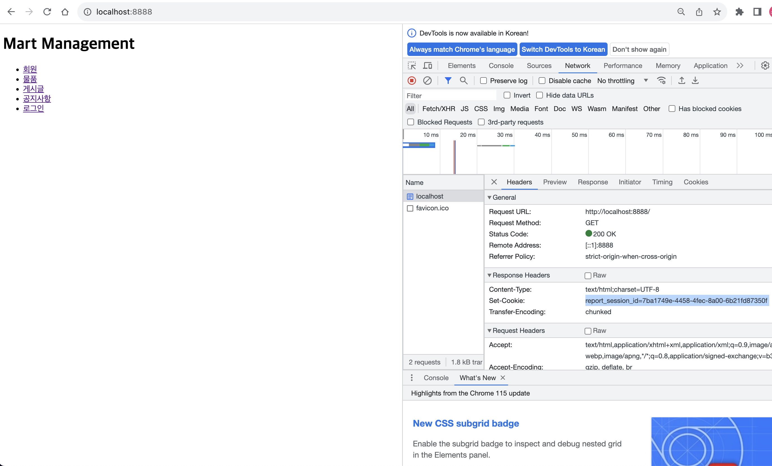Open the Timing tab of request
The height and width of the screenshot is (466, 772).
point(662,182)
